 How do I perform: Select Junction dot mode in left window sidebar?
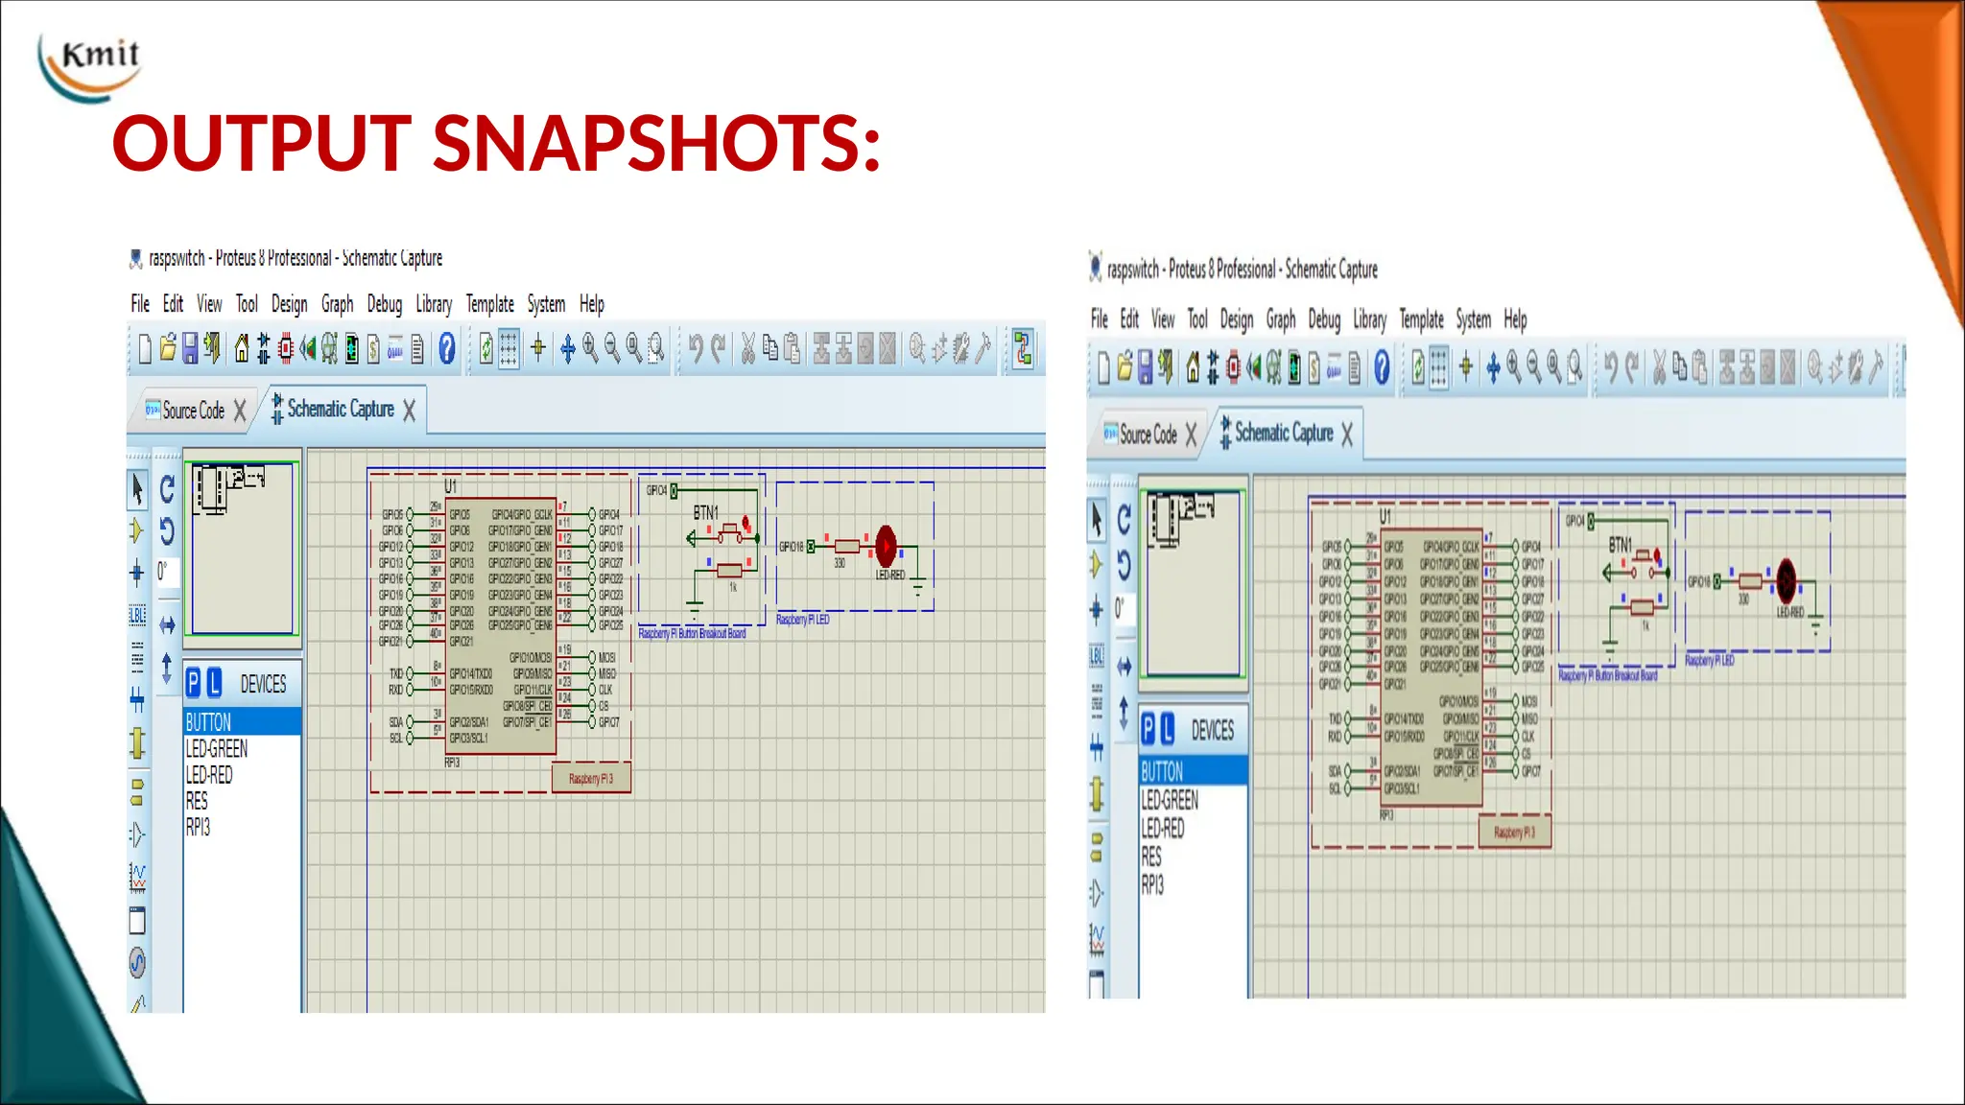pyautogui.click(x=136, y=574)
